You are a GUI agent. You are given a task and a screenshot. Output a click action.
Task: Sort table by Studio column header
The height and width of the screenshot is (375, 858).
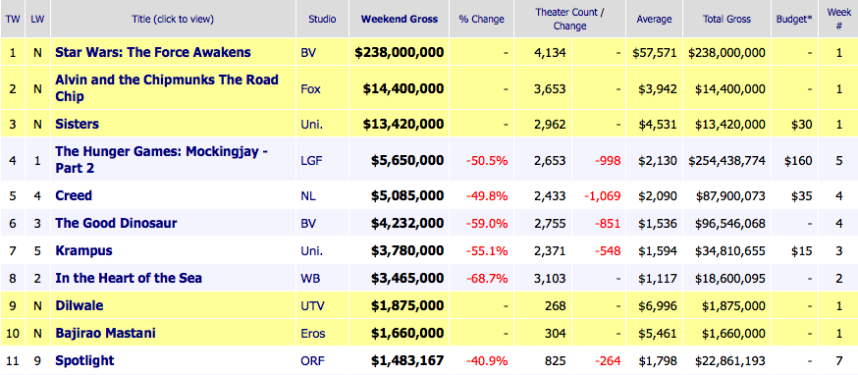click(322, 20)
